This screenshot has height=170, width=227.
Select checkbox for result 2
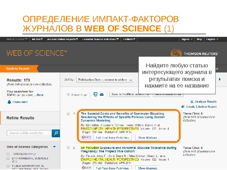(x=68, y=148)
